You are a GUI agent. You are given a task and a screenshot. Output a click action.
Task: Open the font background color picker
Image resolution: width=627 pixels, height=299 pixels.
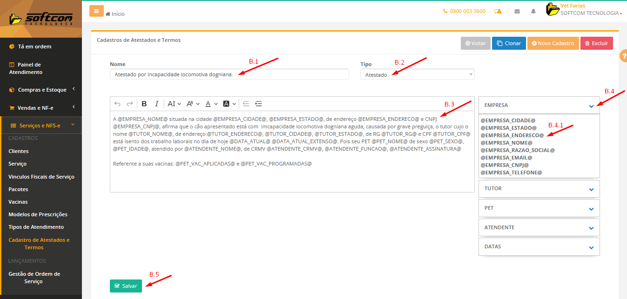tap(229, 104)
